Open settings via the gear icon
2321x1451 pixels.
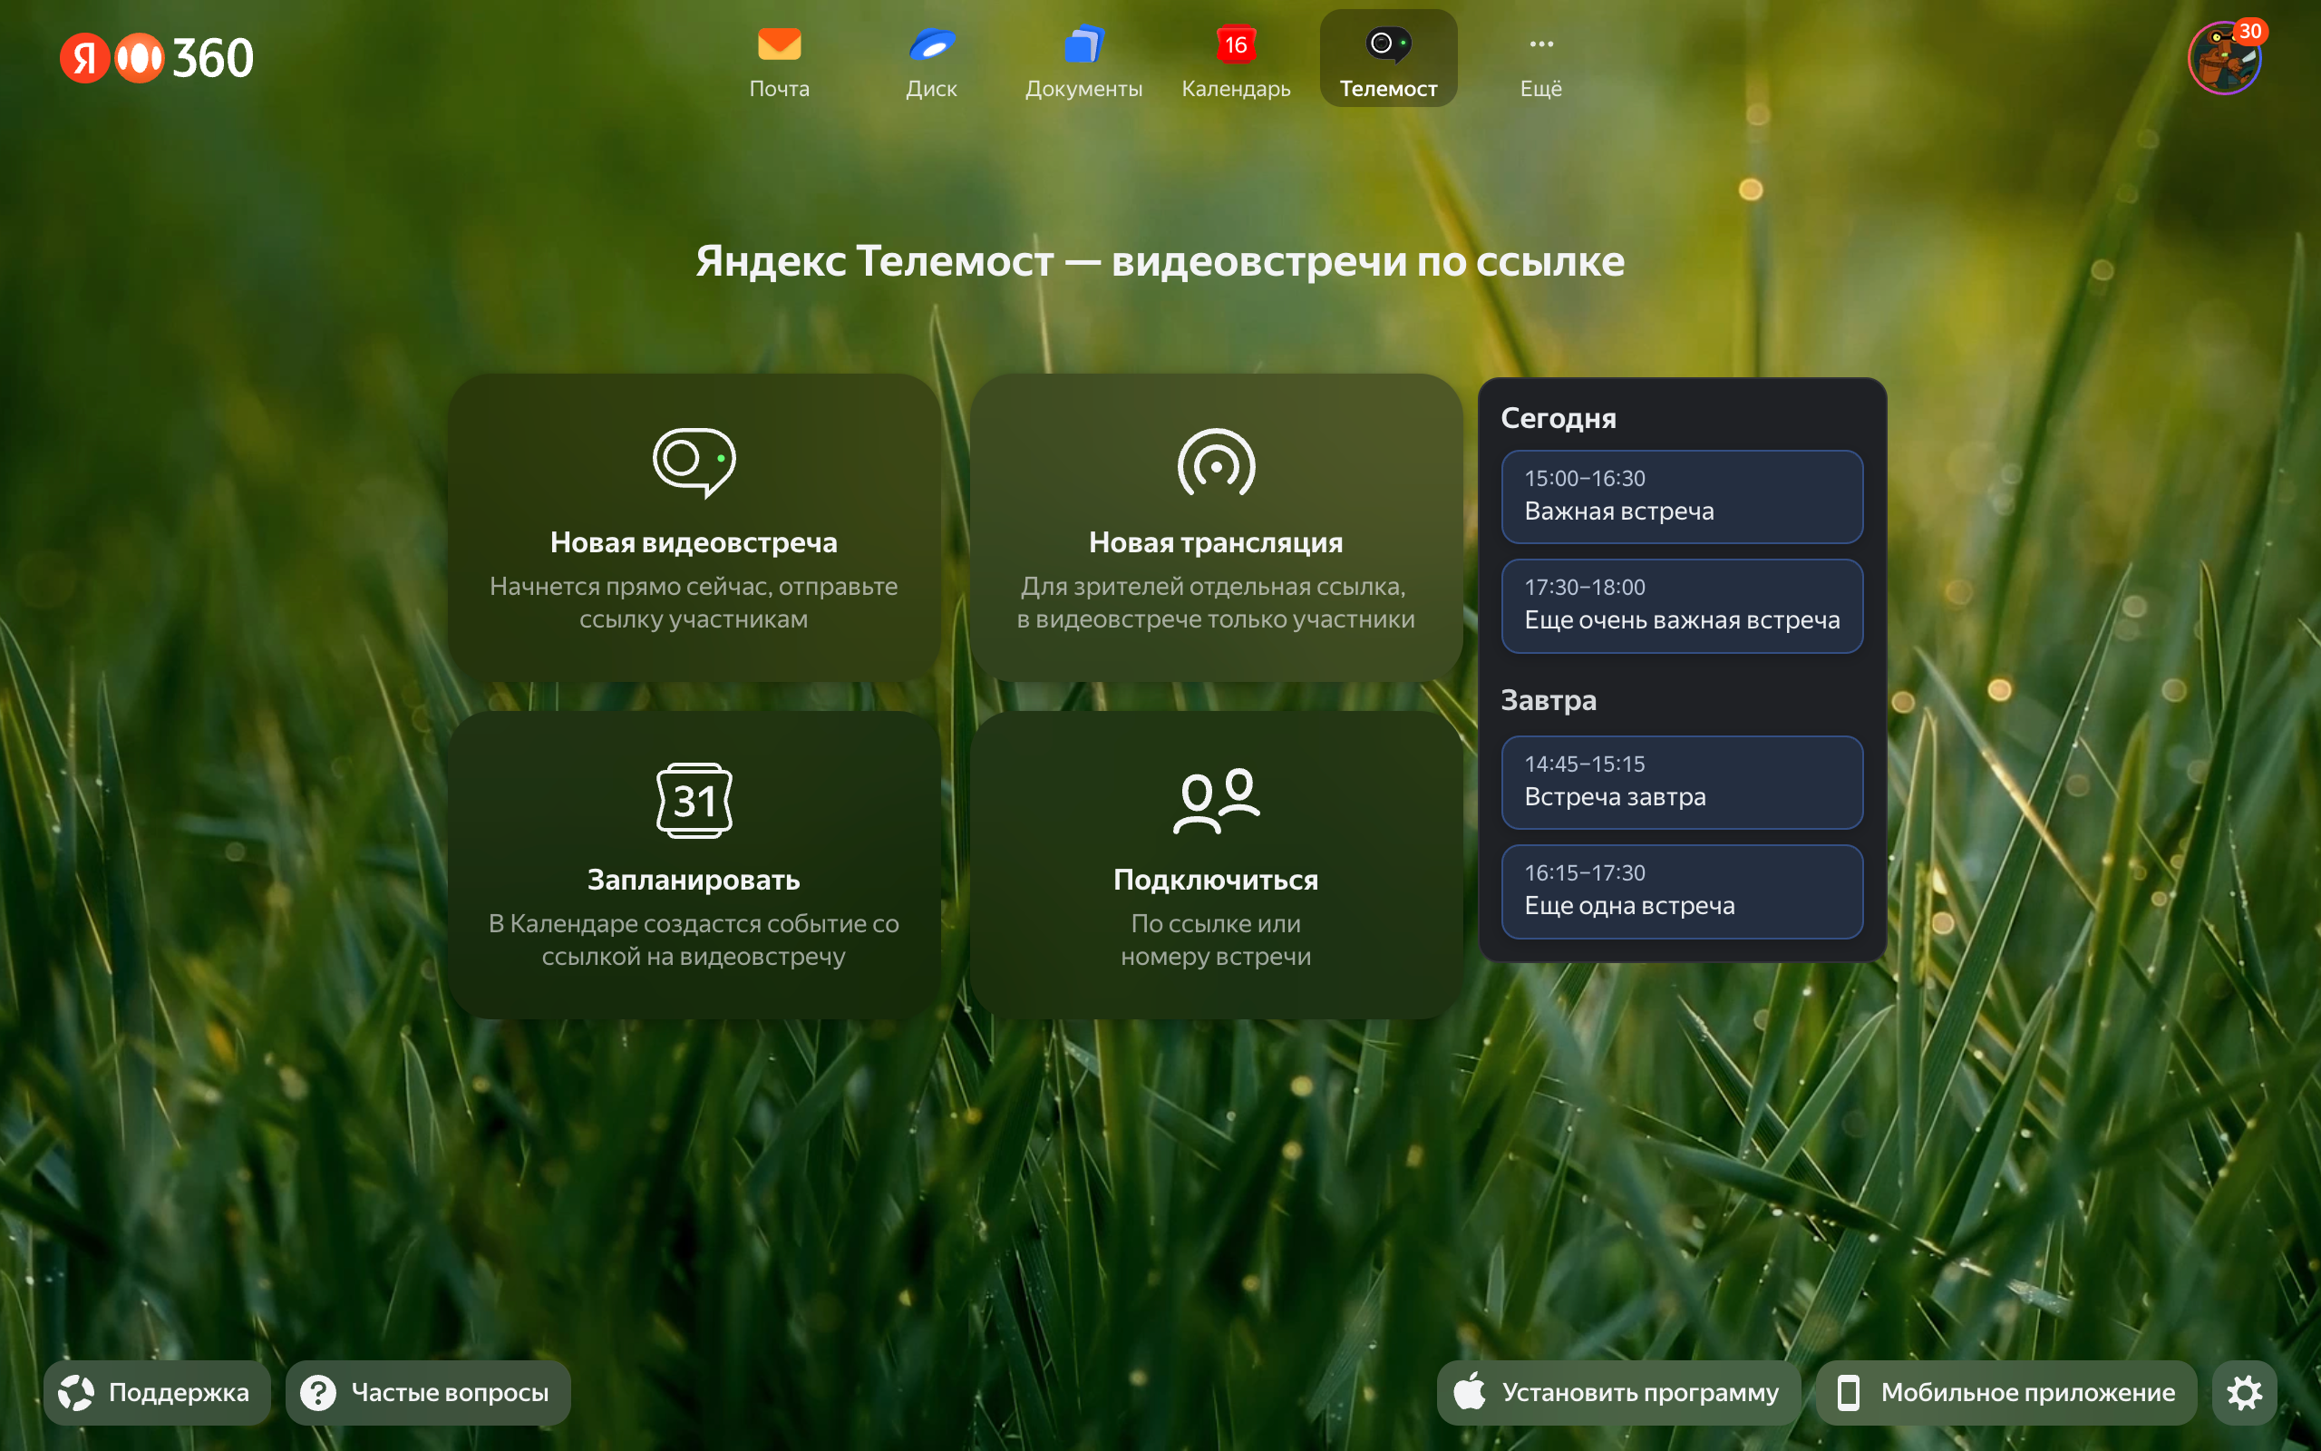tap(2244, 1392)
